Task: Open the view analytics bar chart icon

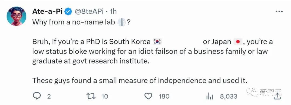Action: click(x=210, y=96)
